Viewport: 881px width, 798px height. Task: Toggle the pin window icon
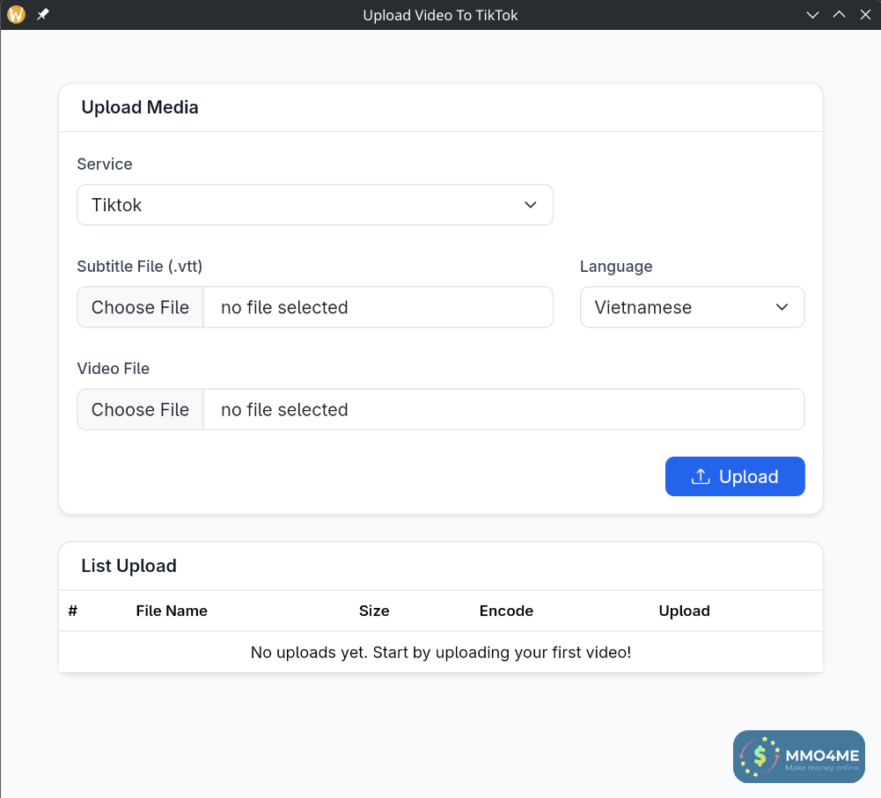click(x=42, y=15)
